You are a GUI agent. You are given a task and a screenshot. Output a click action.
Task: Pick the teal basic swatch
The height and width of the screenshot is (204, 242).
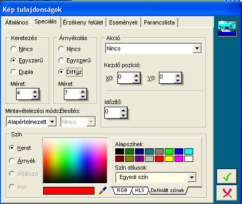(149, 151)
